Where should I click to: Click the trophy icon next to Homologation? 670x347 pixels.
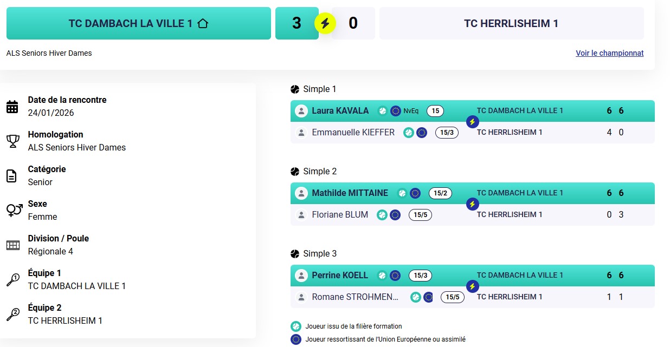click(12, 141)
